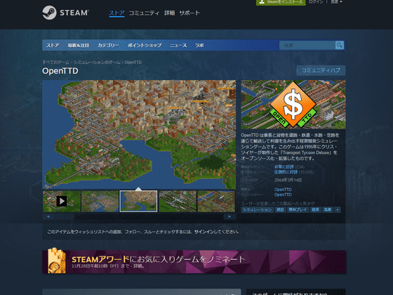Open the カテゴリー dropdown menu
Image resolution: width=393 pixels, height=295 pixels.
(108, 45)
